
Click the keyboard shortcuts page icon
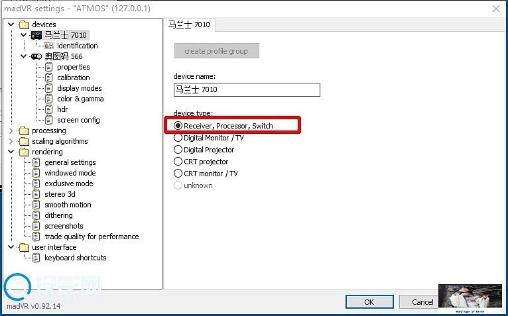coord(36,258)
